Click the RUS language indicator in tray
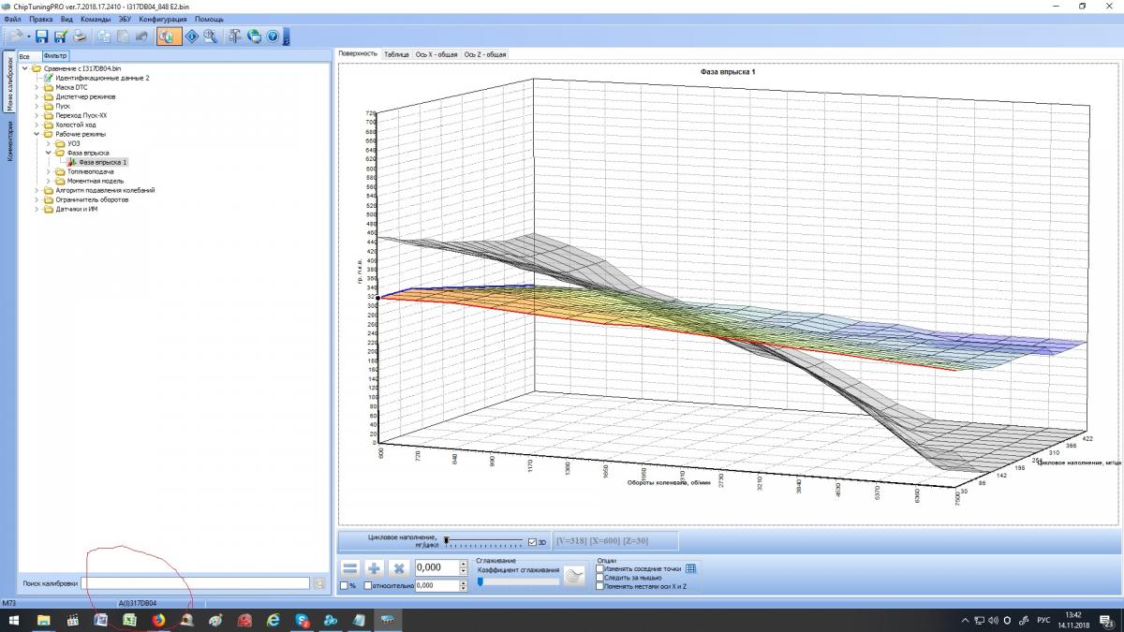Image resolution: width=1124 pixels, height=632 pixels. coord(1043,620)
